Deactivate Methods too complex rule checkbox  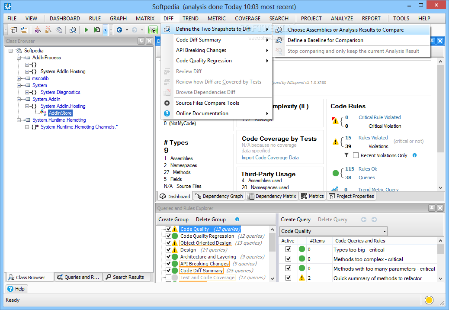[289, 259]
